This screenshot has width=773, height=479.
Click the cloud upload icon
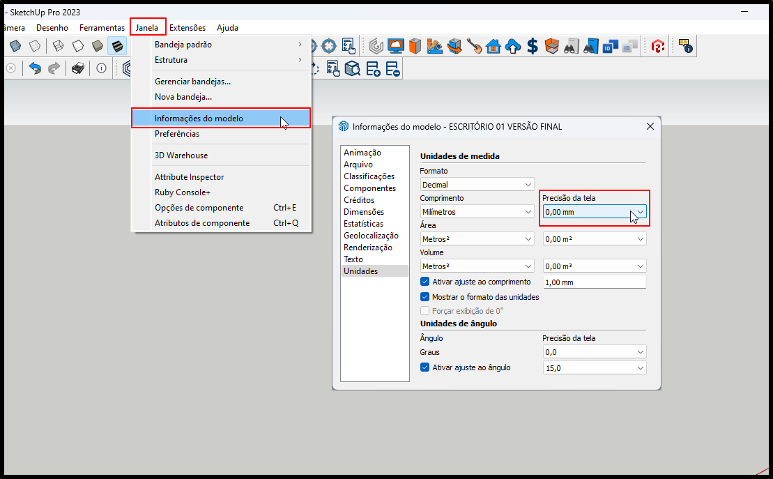click(513, 47)
